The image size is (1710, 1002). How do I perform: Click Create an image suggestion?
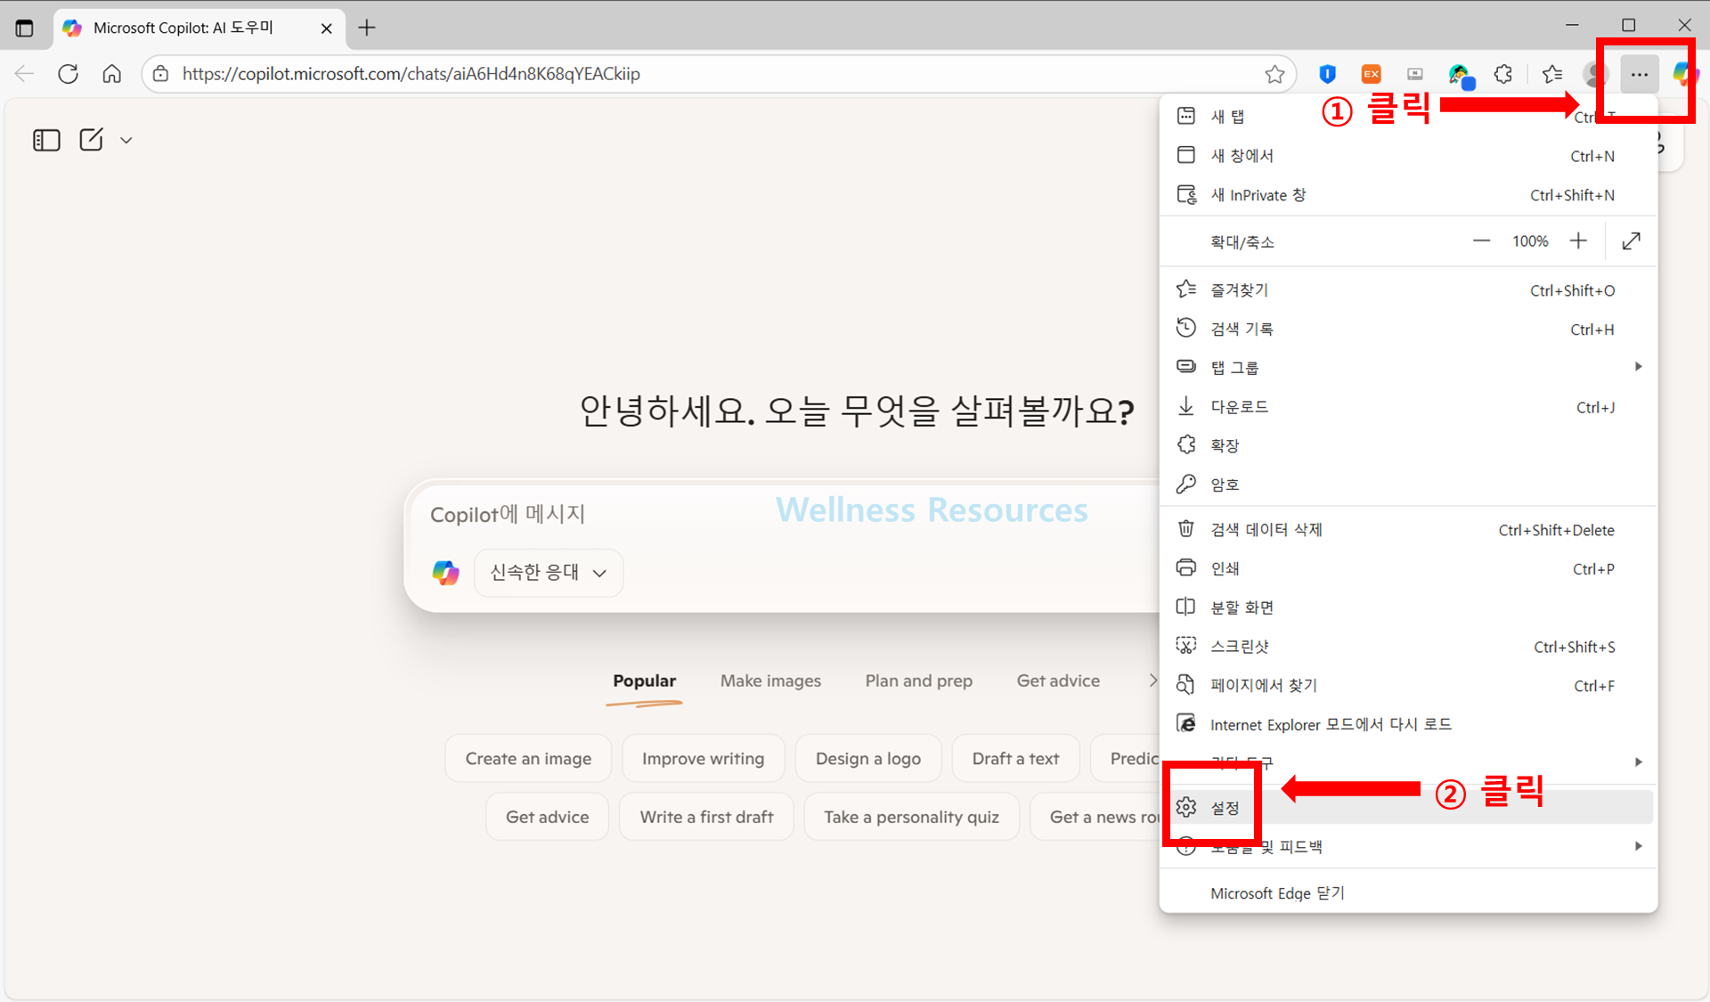coord(528,758)
